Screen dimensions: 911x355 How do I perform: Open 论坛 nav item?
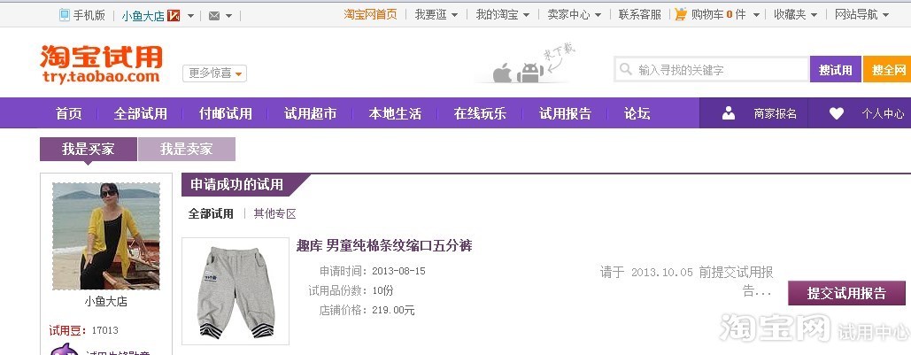(637, 113)
